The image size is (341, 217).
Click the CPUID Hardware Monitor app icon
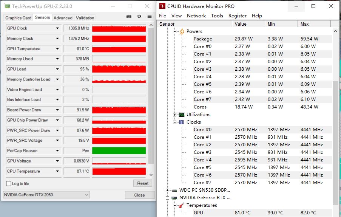click(162, 6)
